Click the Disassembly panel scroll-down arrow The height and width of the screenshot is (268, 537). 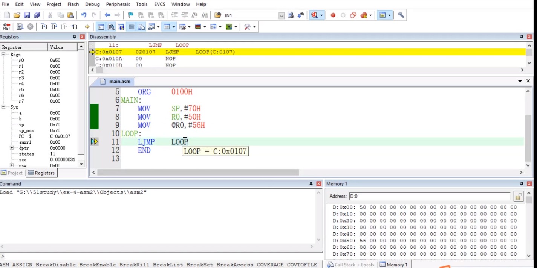529,63
